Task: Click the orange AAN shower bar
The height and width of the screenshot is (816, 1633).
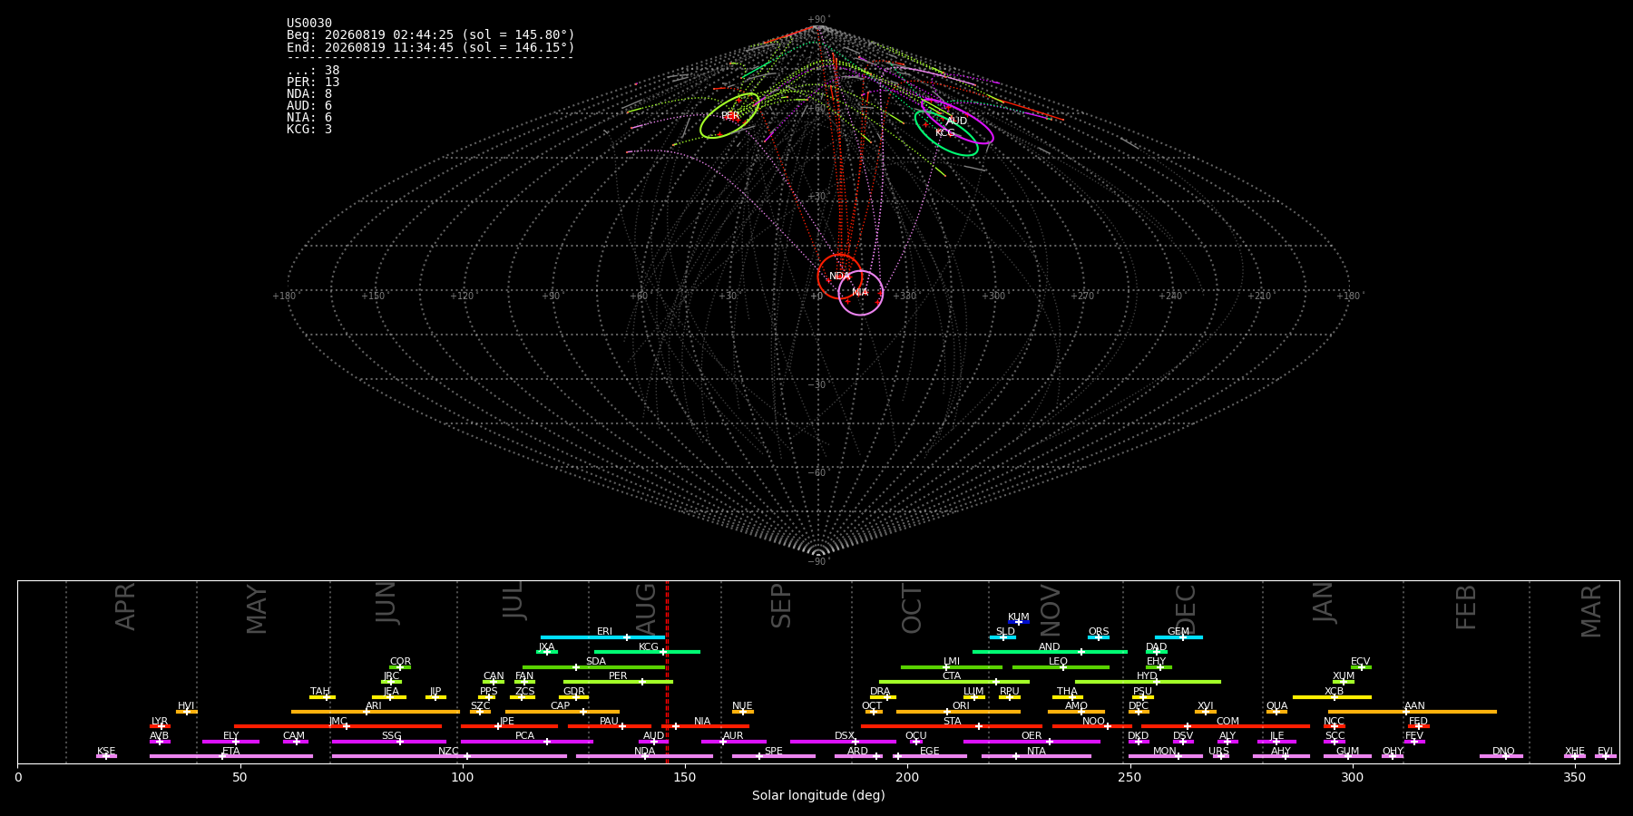Action: pyautogui.click(x=1413, y=712)
